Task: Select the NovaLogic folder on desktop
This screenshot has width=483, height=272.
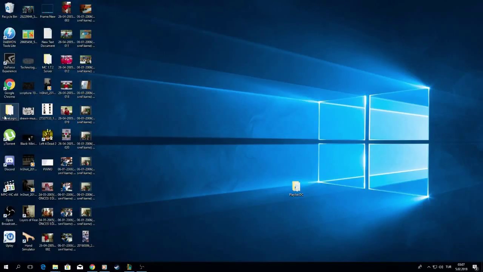Action: point(9,112)
